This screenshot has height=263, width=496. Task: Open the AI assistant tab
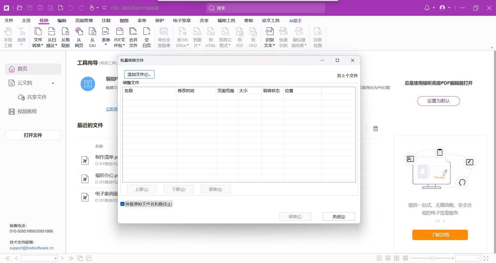[295, 21]
